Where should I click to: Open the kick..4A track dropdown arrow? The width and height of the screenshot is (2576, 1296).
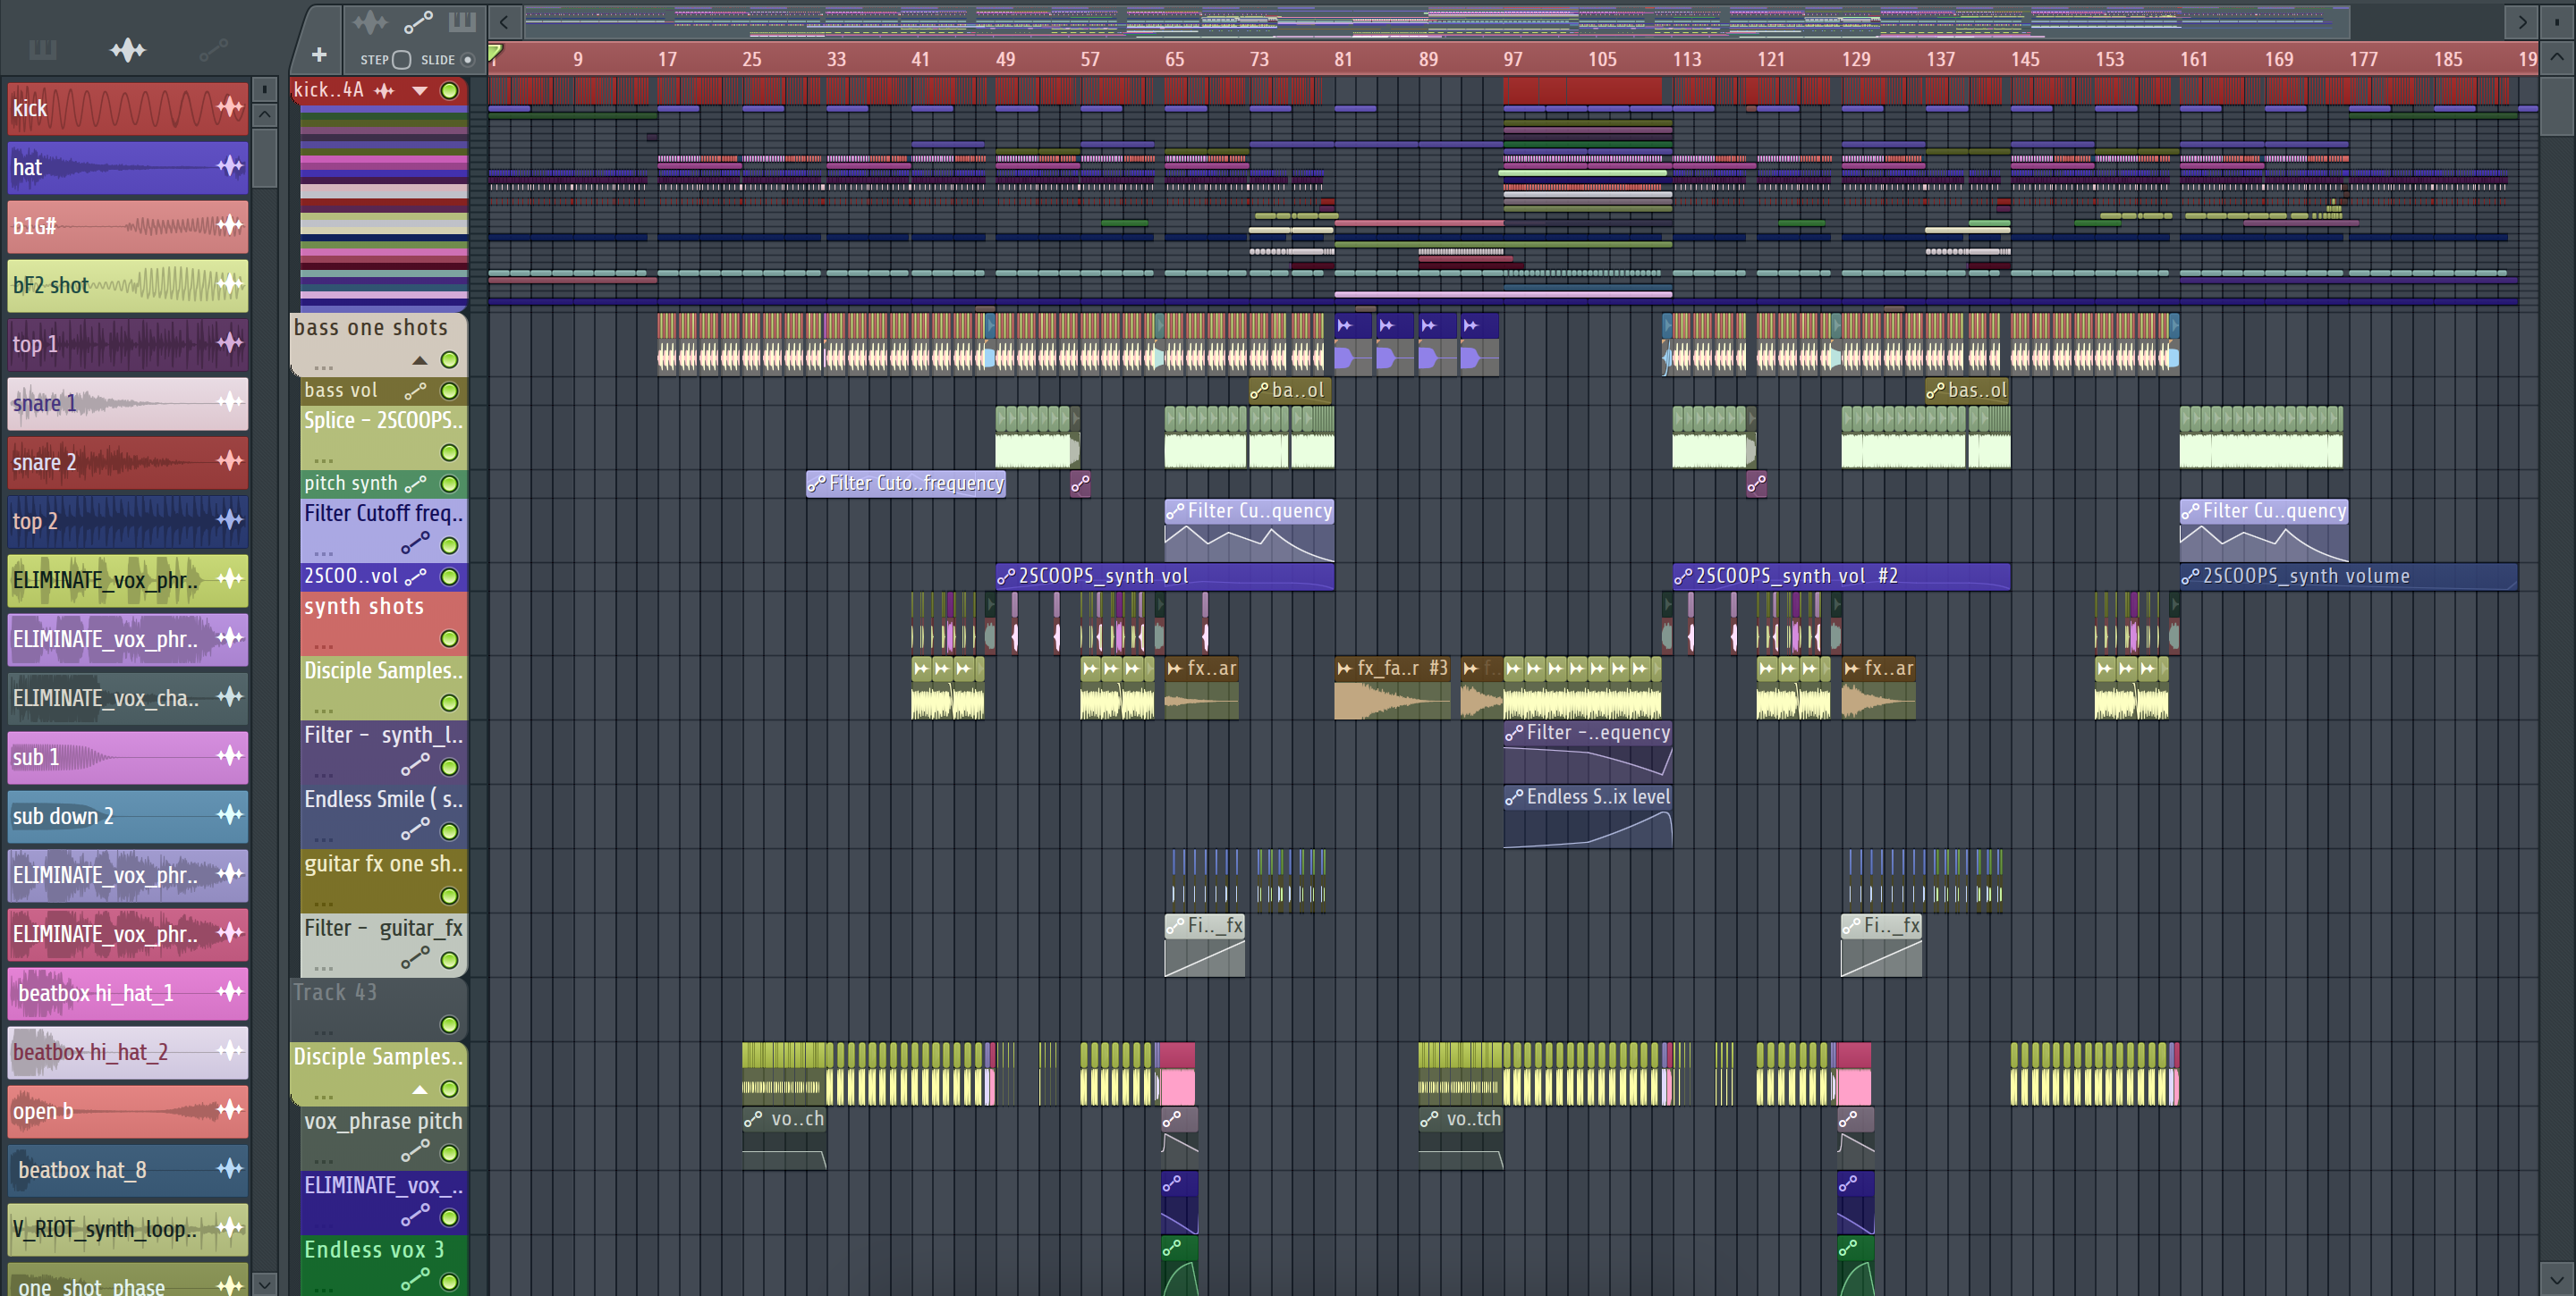tap(420, 91)
